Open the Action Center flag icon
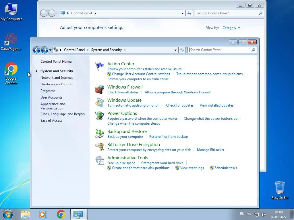The width and height of the screenshot is (294, 220). coord(99,66)
